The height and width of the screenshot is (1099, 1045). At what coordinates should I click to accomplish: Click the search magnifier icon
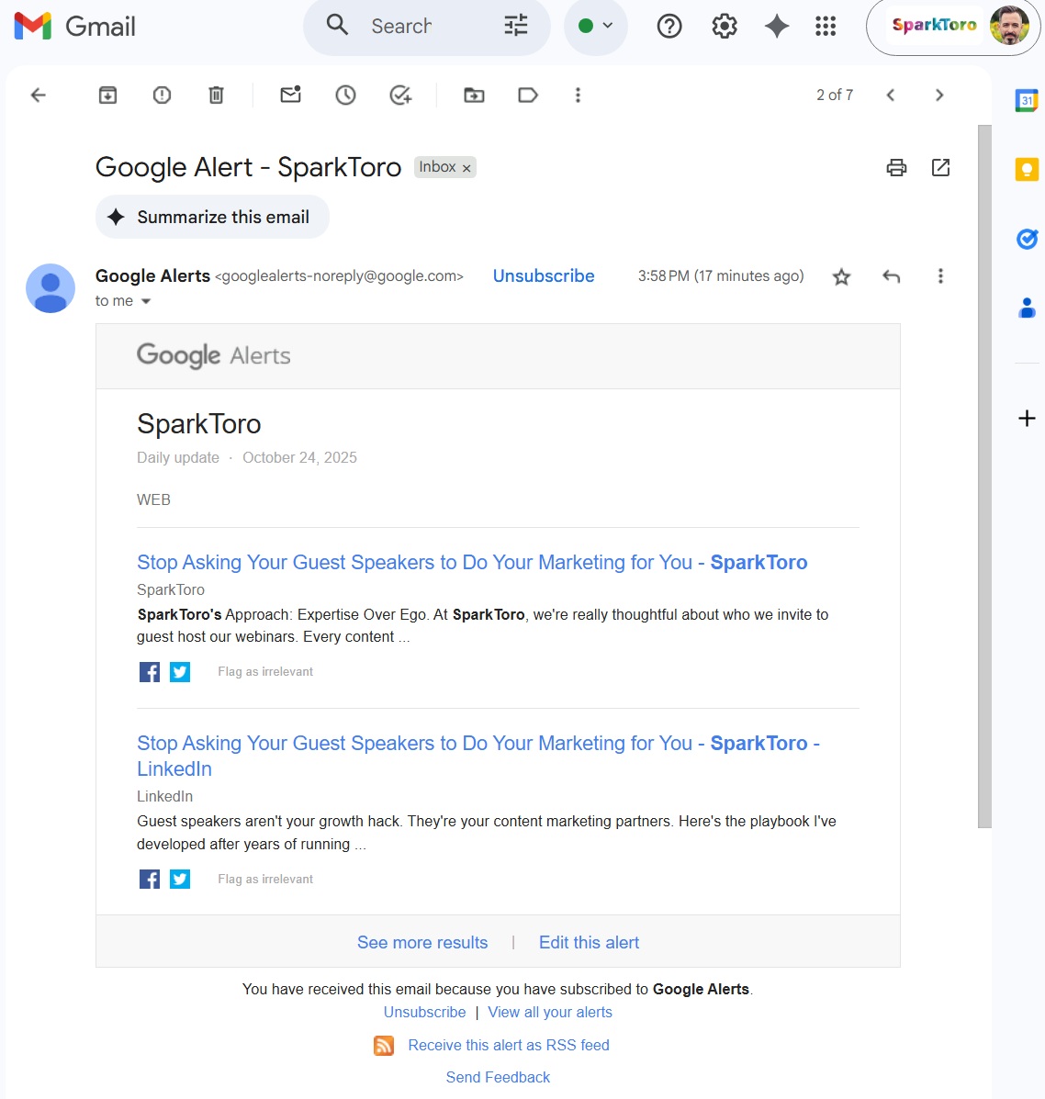point(337,25)
